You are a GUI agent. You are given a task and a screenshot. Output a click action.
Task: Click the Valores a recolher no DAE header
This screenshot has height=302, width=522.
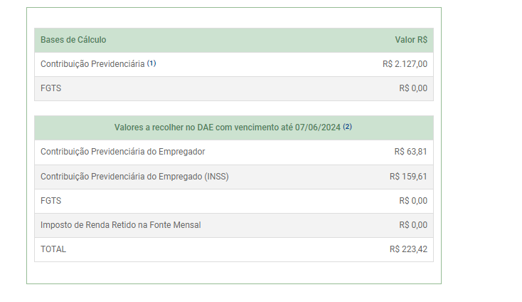[x=228, y=127]
